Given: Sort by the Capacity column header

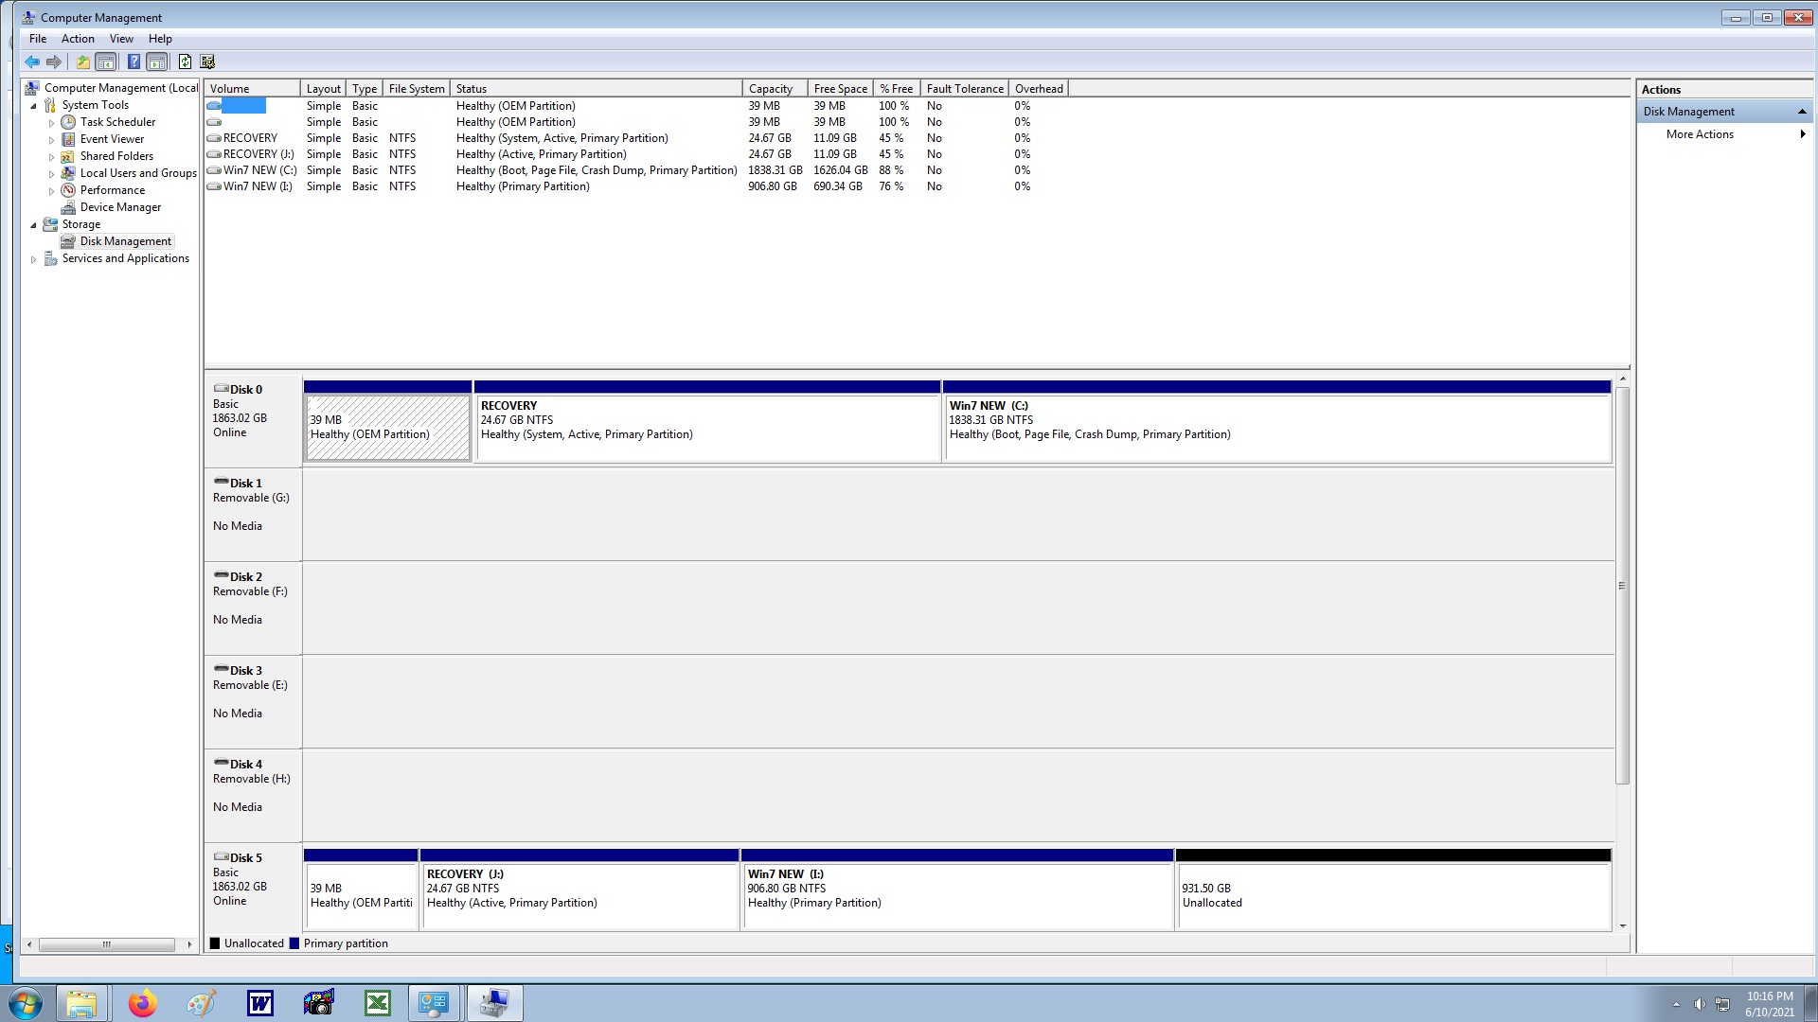Looking at the screenshot, I should pyautogui.click(x=771, y=89).
